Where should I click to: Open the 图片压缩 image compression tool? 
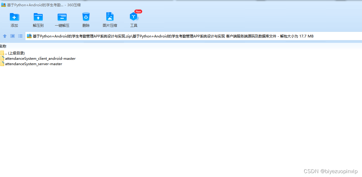tap(110, 19)
